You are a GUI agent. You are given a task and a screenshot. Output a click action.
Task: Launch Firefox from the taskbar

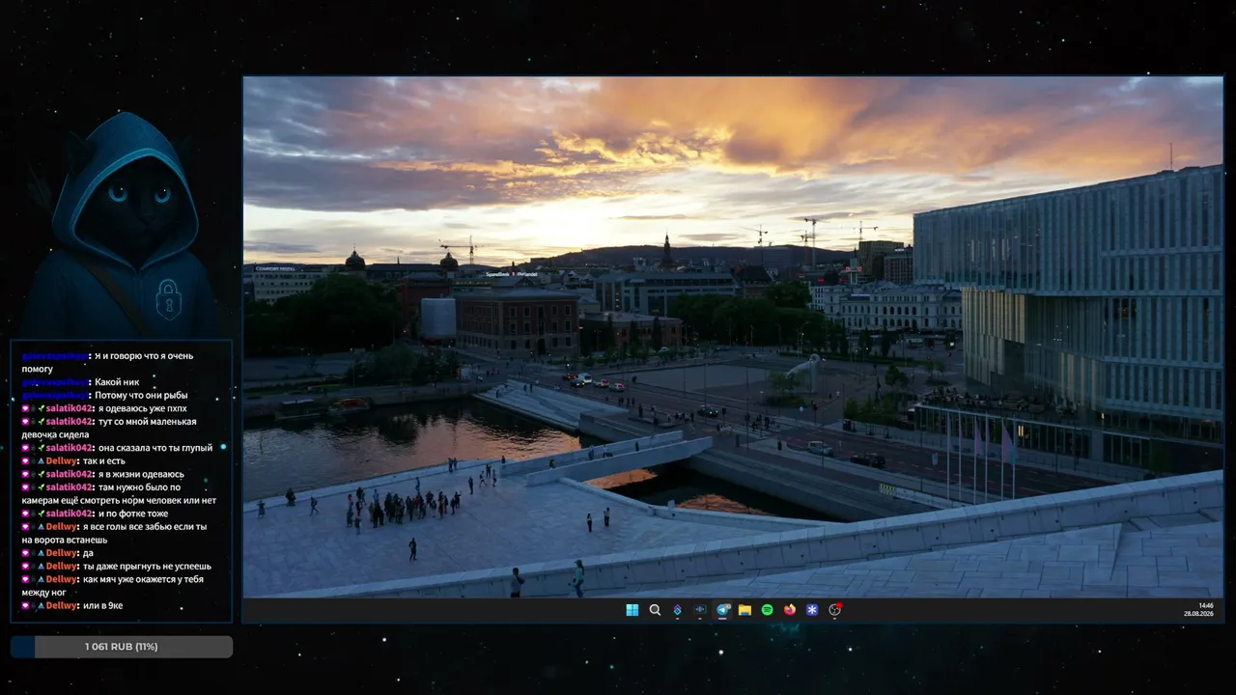tap(790, 610)
